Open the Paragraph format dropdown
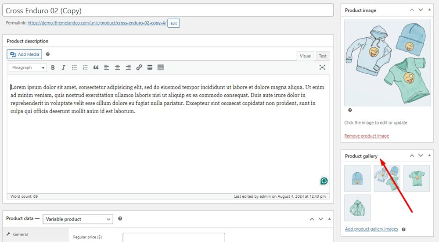The width and height of the screenshot is (439, 242). [x=28, y=68]
